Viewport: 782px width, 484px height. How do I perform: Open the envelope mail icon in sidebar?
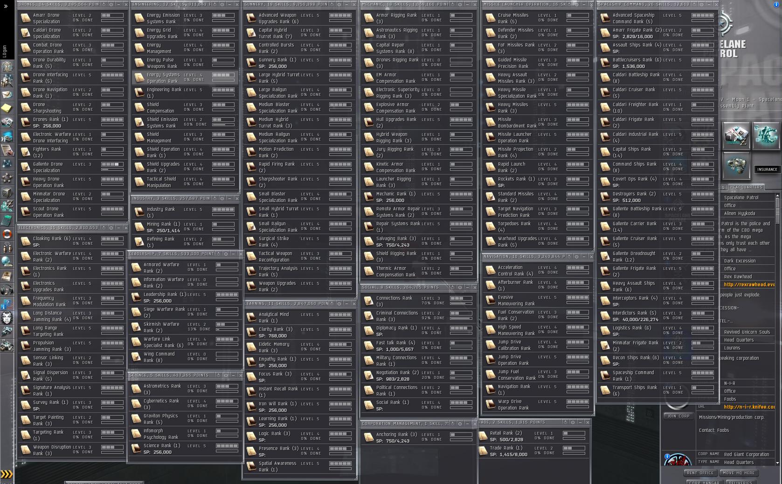[7, 94]
